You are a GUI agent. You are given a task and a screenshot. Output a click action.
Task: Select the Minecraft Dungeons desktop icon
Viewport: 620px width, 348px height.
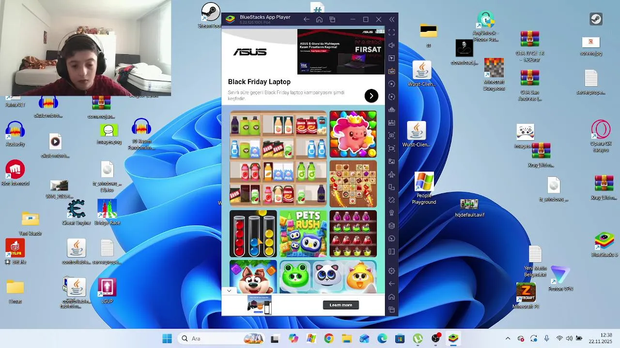pos(494,74)
